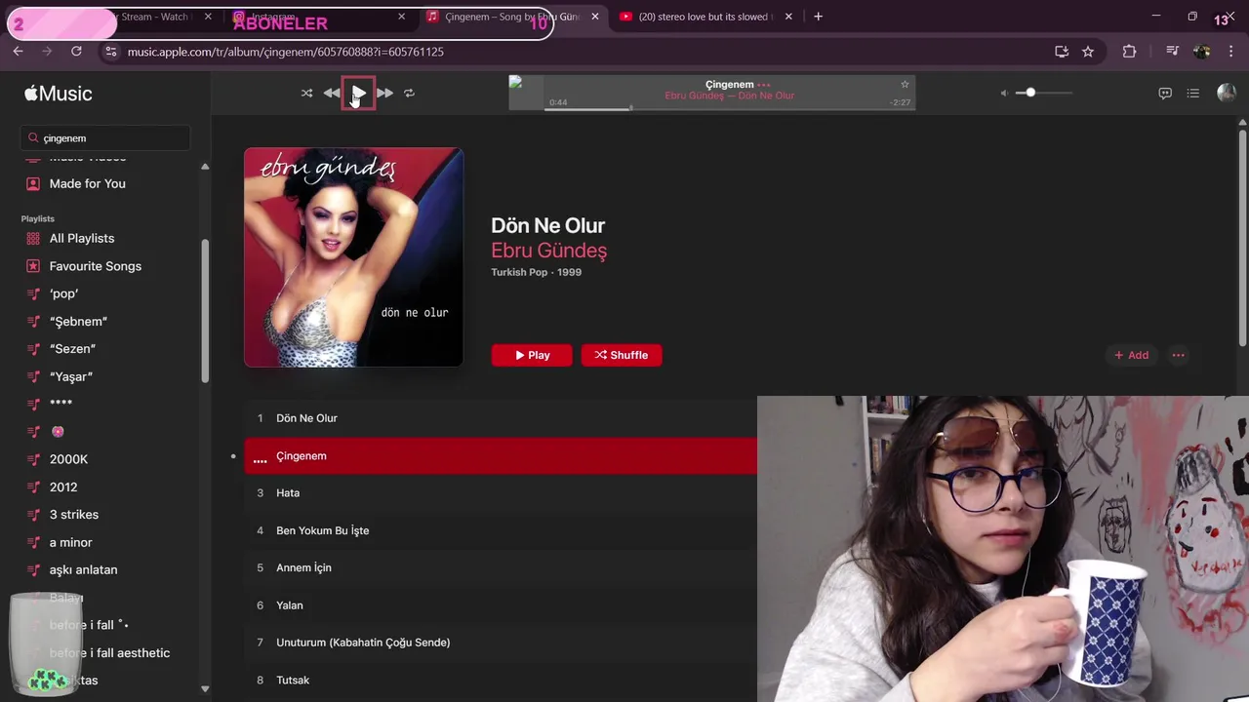The width and height of the screenshot is (1249, 702).
Task: Select the highlighted Çingenem track
Action: tap(501, 456)
